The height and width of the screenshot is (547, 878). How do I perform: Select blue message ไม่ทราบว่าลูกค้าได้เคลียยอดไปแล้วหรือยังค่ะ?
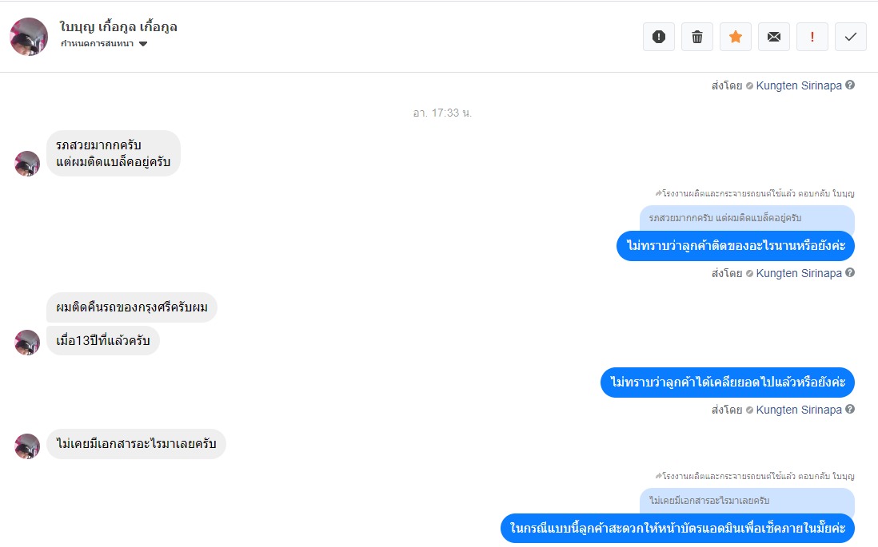728,383
